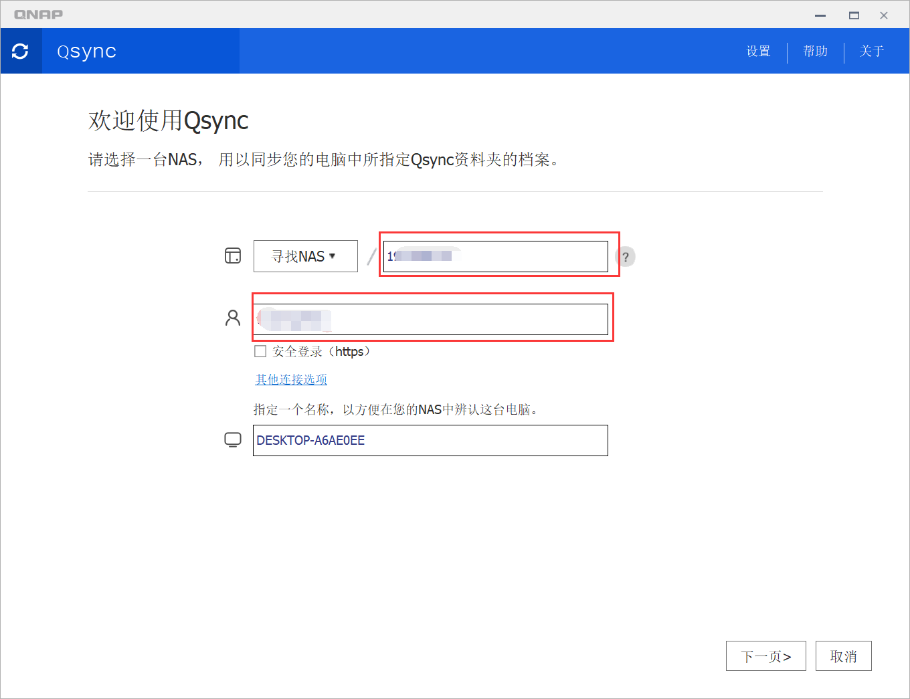The height and width of the screenshot is (699, 910).
Task: Open the 帮助 menu
Action: pos(816,52)
